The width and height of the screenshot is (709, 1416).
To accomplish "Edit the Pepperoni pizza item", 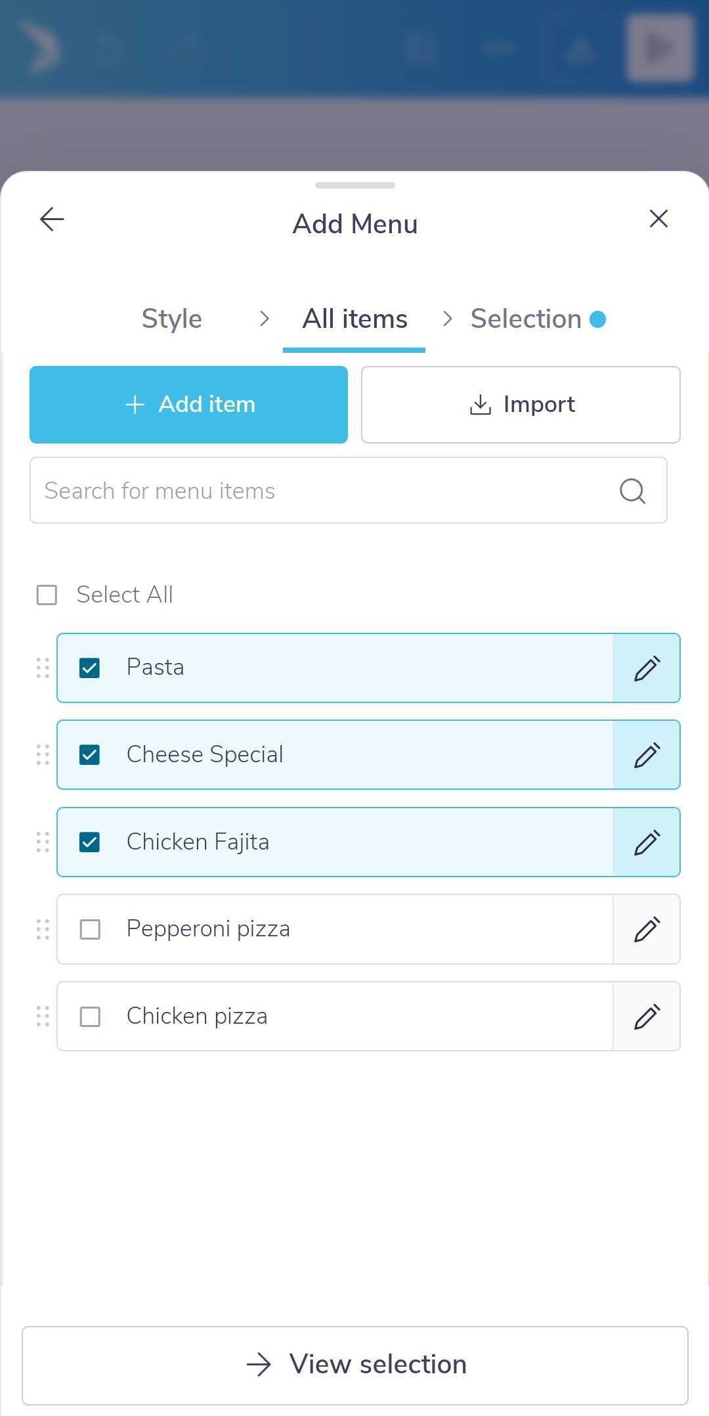I will [647, 929].
